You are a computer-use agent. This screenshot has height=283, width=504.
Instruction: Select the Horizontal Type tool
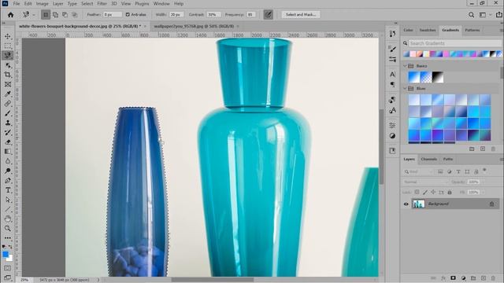[x=8, y=190]
